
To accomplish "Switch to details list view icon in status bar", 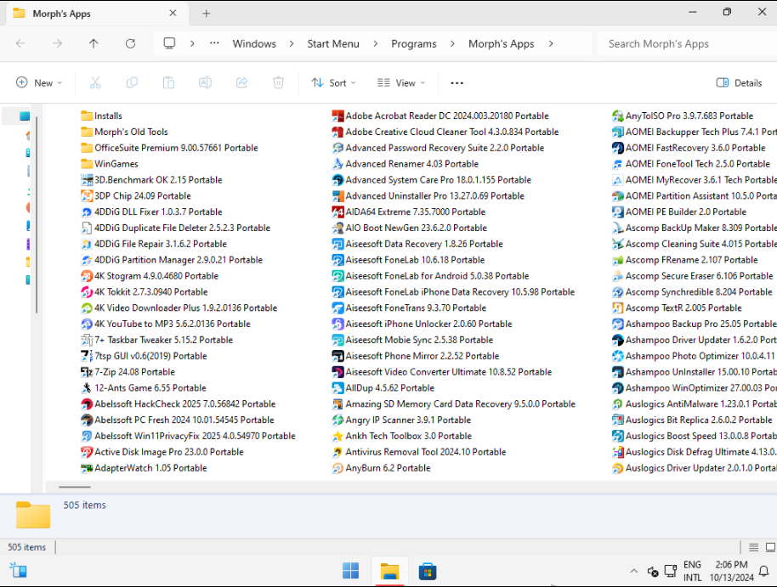I will point(754,547).
